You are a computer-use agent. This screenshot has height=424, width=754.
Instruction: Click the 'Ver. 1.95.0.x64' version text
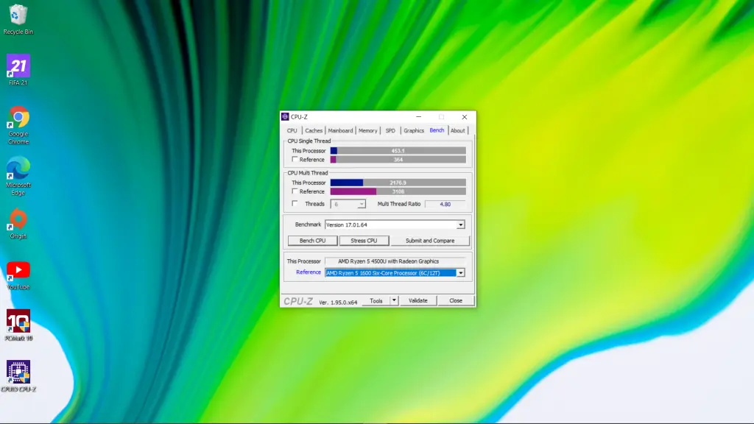338,303
